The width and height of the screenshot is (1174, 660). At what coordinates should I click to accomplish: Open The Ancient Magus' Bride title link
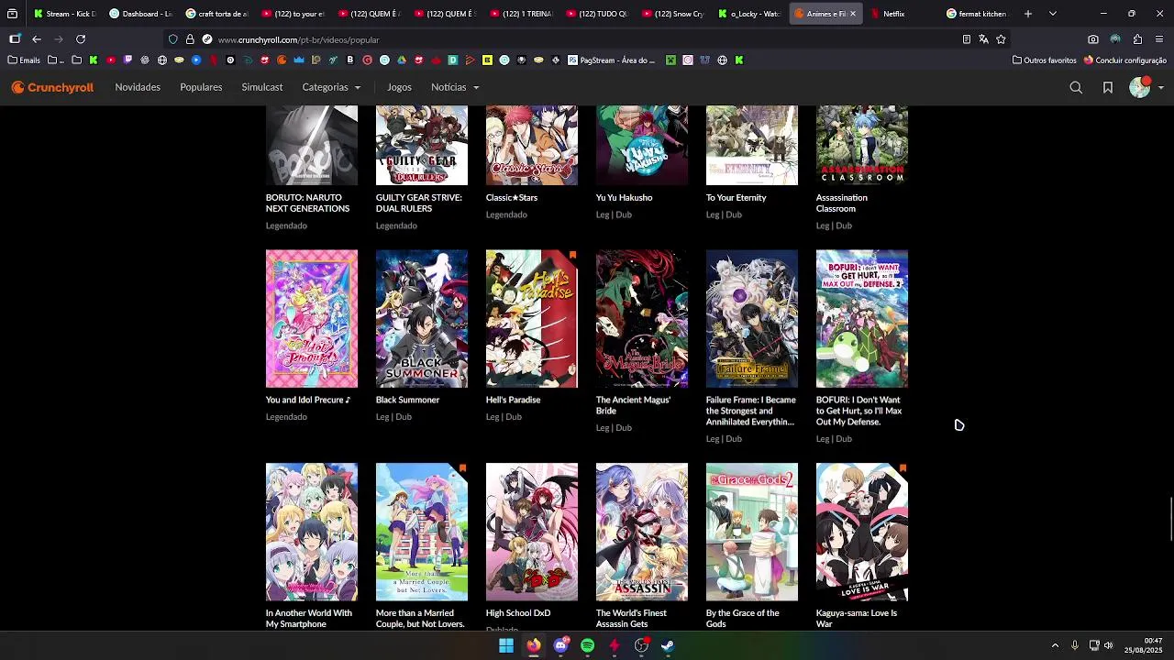[633, 405]
